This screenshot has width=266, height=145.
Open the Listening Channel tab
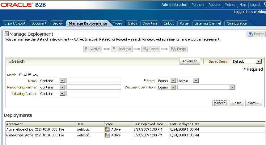pos(208,23)
